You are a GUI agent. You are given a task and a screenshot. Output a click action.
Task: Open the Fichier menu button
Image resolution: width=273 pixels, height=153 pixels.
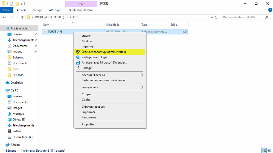7,10
